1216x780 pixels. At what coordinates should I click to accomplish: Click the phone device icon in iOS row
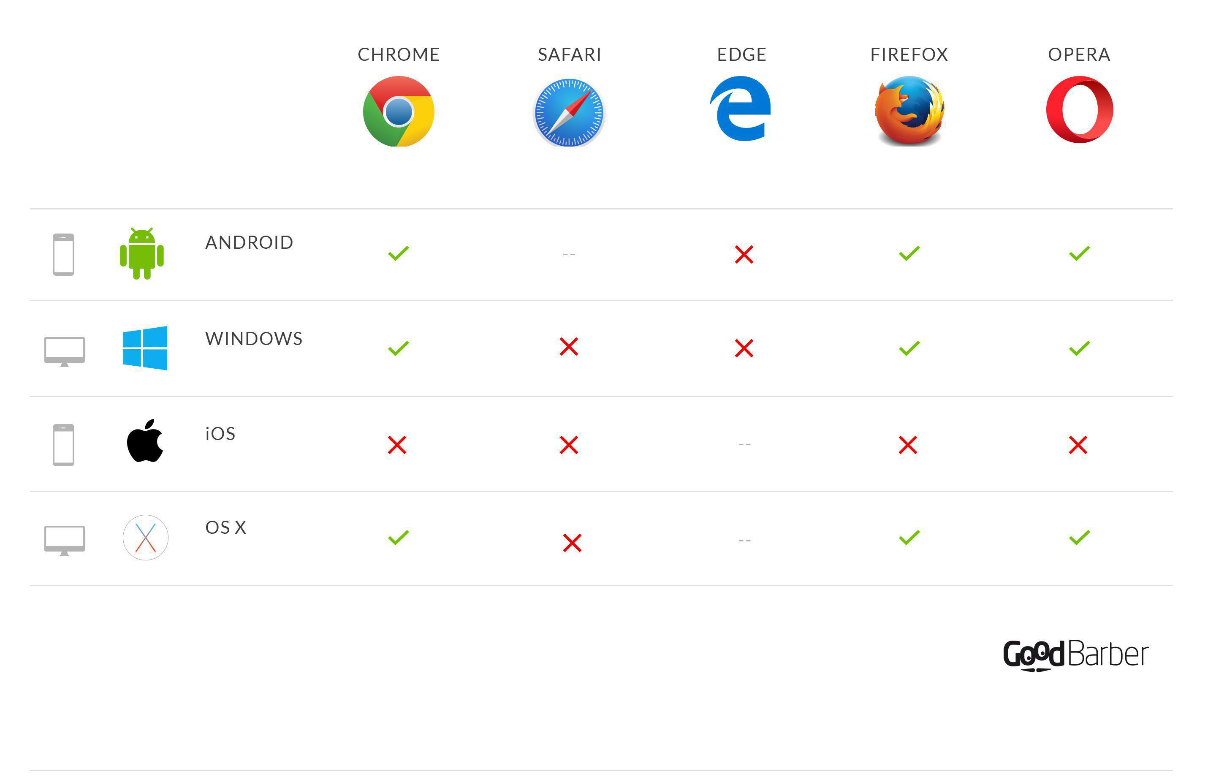64,445
